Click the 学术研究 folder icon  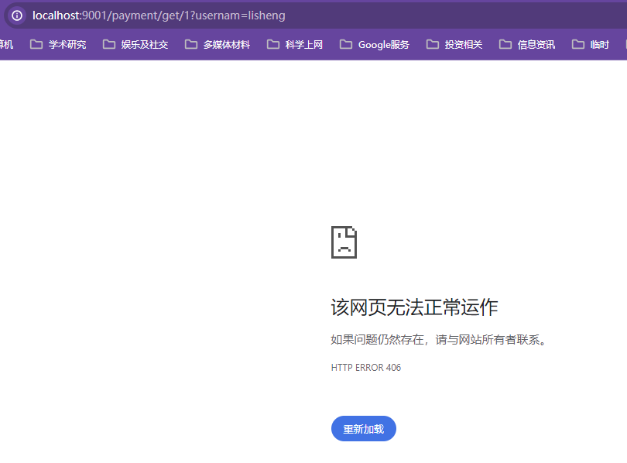[36, 44]
